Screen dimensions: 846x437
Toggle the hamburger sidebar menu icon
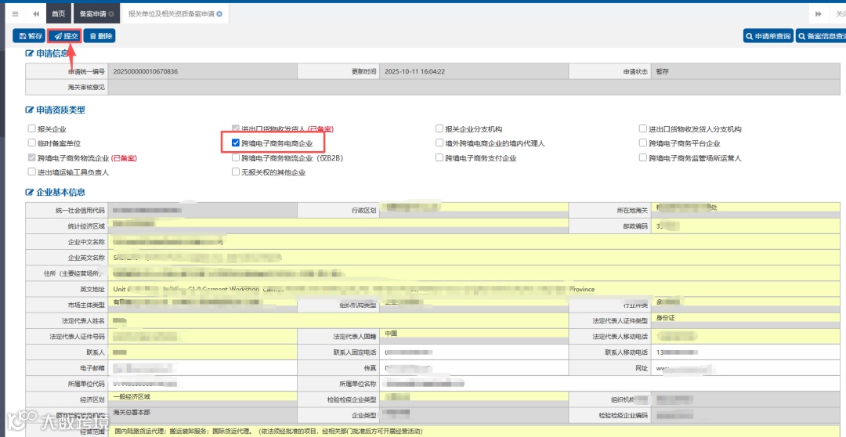click(15, 13)
